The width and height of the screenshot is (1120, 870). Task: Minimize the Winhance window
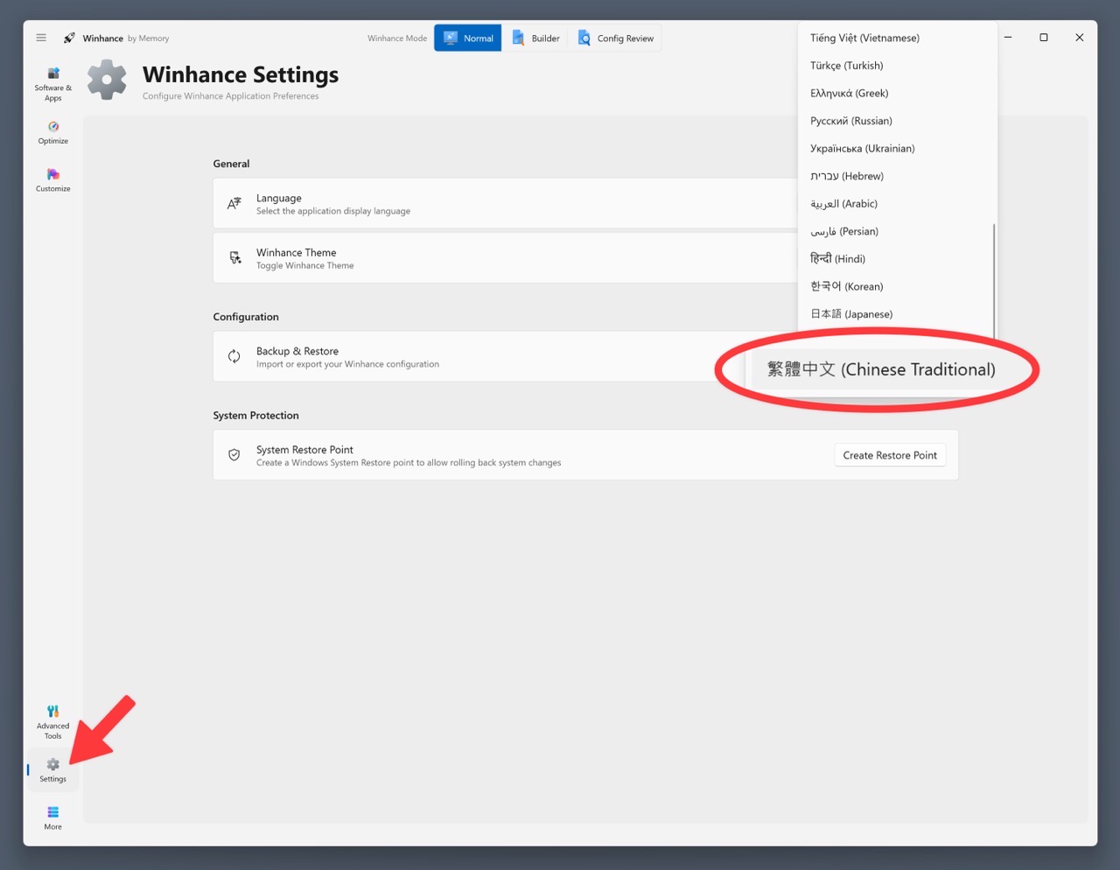(x=1008, y=38)
